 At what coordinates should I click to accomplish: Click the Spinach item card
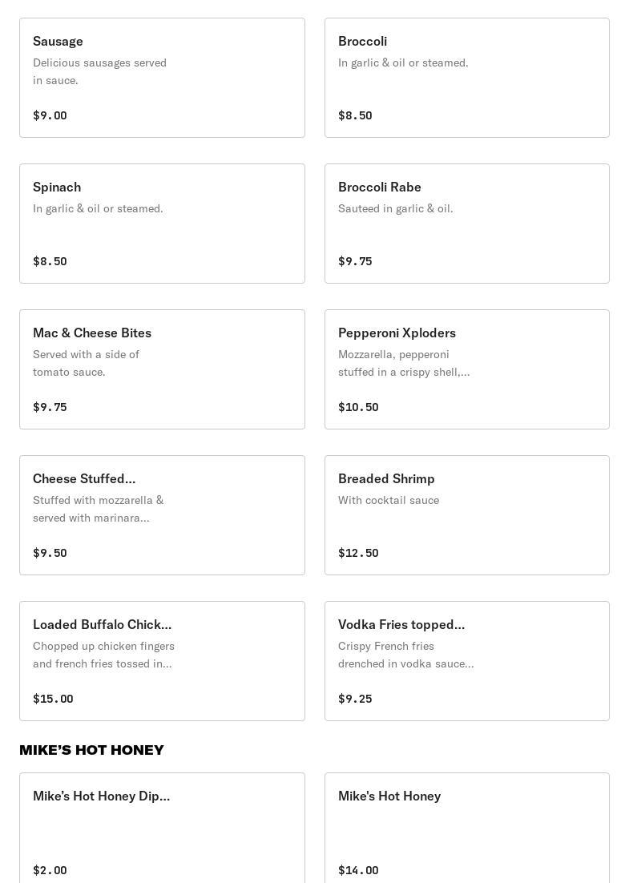(162, 224)
